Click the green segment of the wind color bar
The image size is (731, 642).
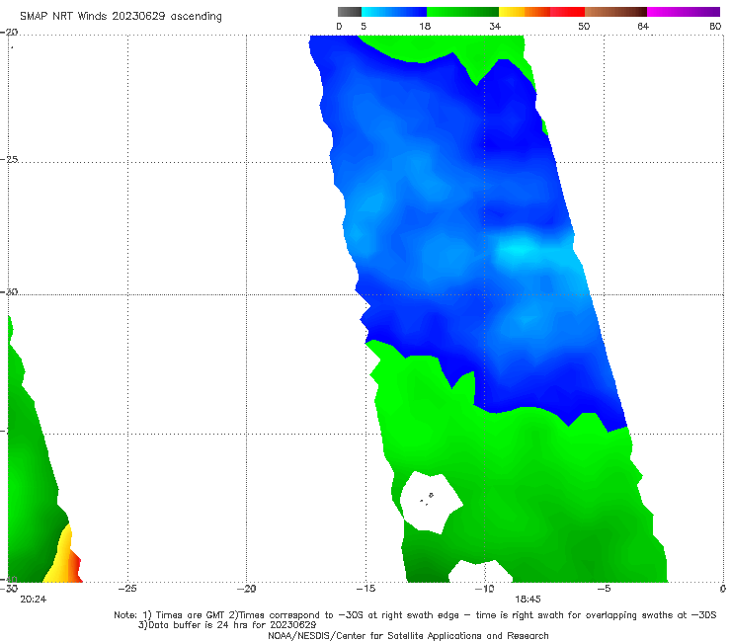[462, 12]
